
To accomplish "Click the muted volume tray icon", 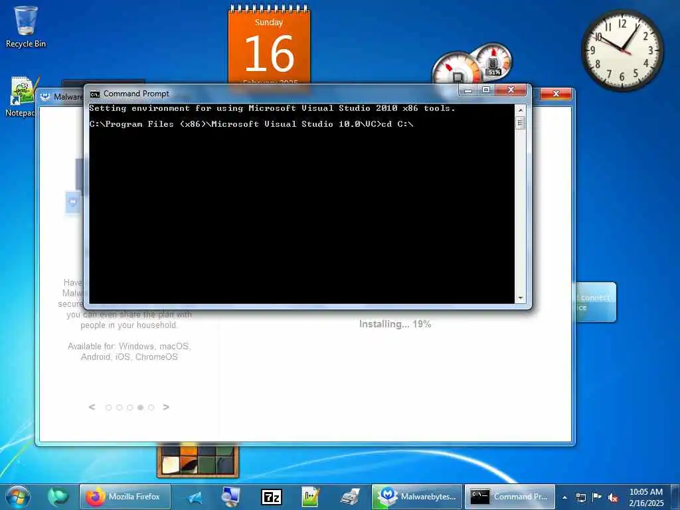I will click(x=613, y=498).
